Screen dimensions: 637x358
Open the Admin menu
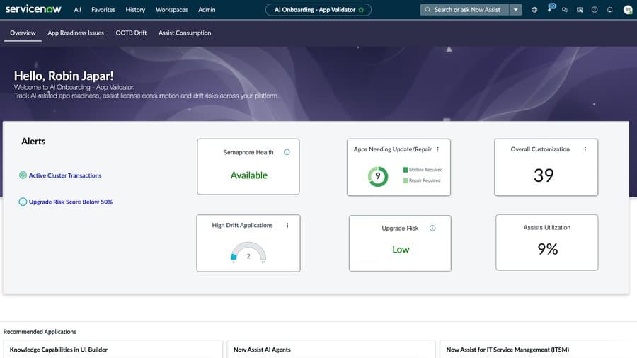[x=207, y=10]
